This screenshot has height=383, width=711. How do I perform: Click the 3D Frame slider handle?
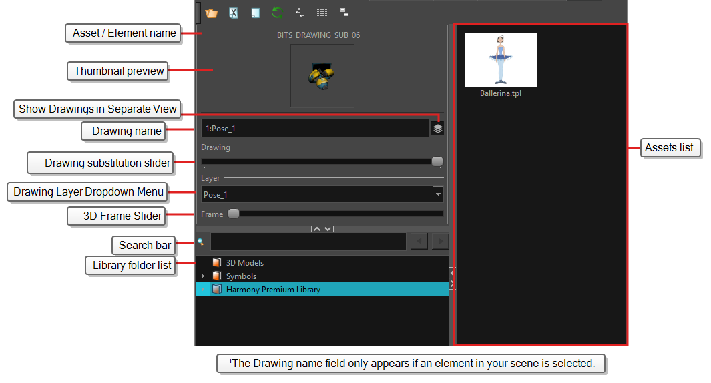234,214
